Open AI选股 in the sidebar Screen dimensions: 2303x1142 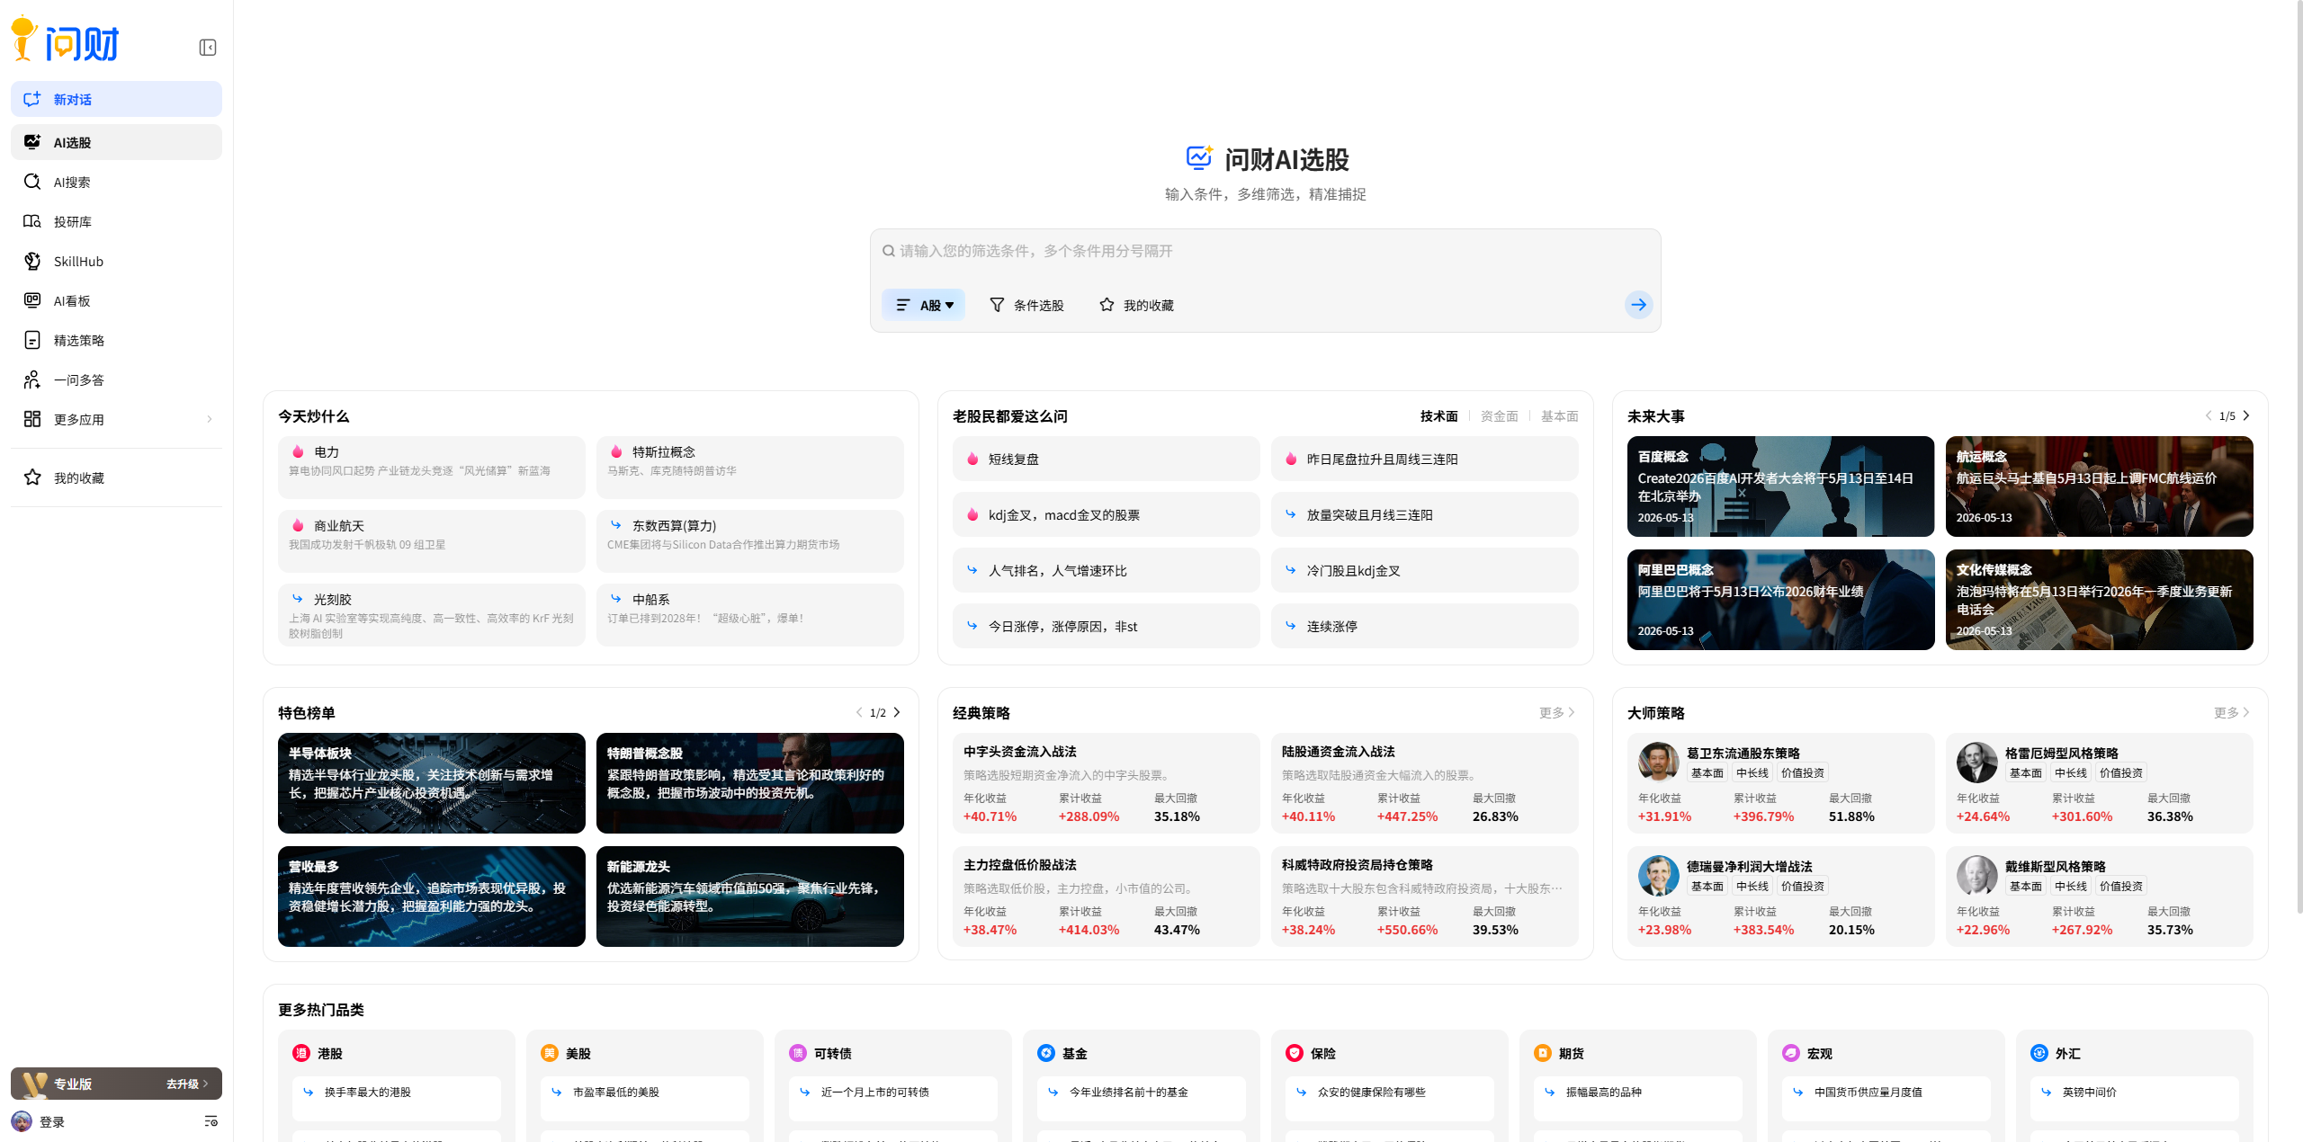tap(116, 142)
